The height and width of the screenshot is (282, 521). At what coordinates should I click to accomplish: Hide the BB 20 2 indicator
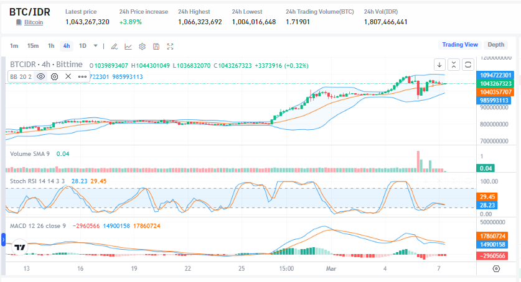[x=40, y=76]
